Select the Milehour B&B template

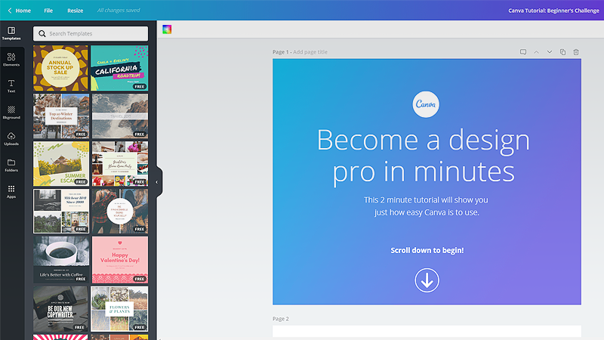click(61, 212)
